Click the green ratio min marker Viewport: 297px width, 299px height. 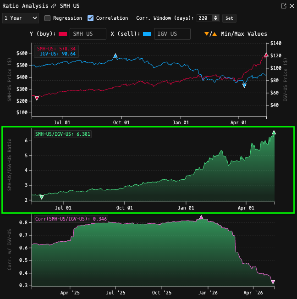tap(41, 197)
